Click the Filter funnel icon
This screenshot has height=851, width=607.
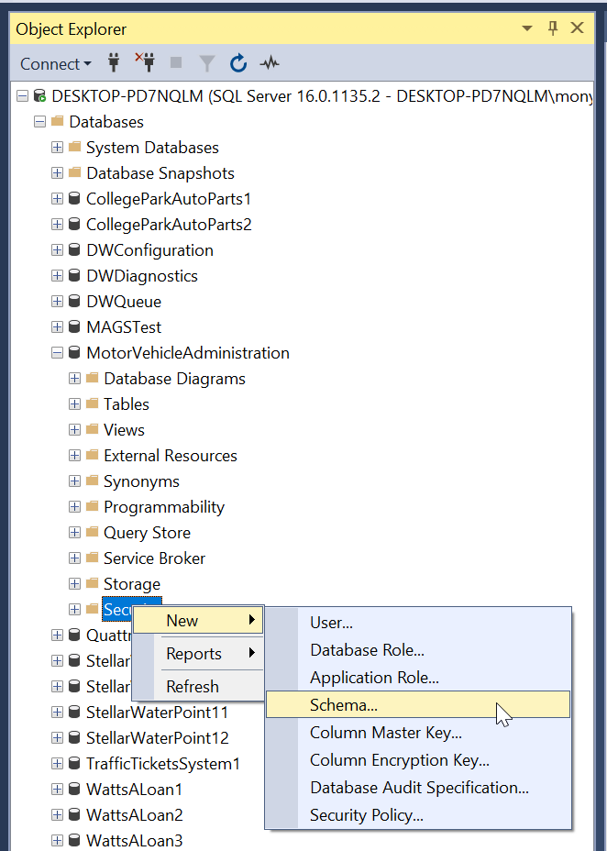(x=206, y=63)
